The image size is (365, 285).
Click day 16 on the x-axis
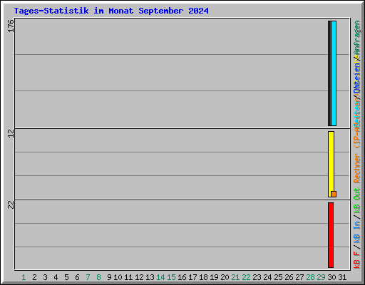point(182,277)
